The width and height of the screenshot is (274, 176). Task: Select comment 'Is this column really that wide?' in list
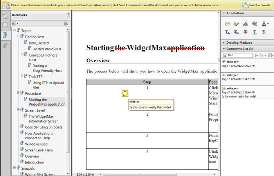tap(247, 92)
